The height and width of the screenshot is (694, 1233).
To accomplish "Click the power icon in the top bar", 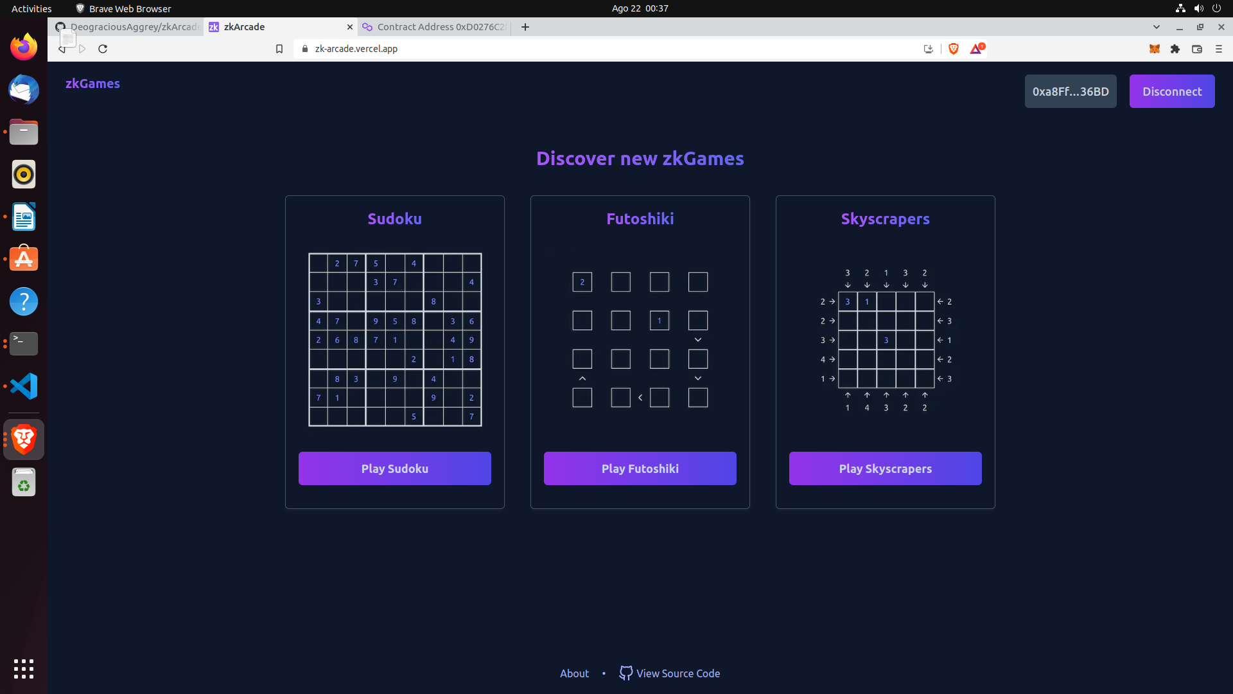I will pos(1217,8).
